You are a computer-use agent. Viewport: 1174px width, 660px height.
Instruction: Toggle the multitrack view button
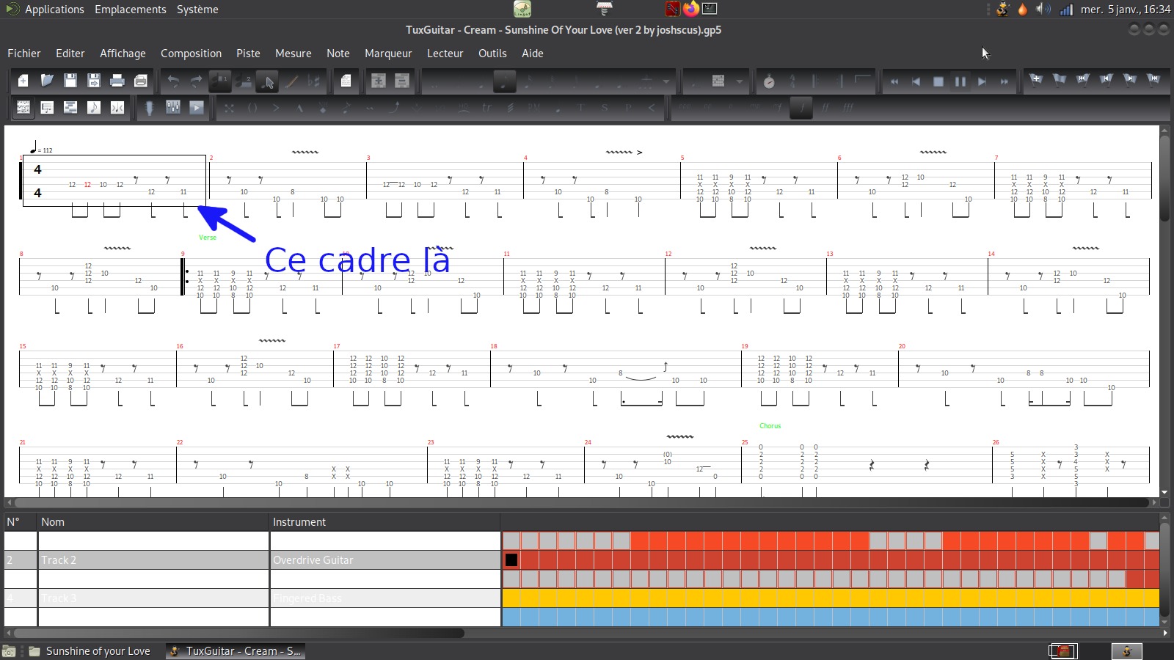70,108
